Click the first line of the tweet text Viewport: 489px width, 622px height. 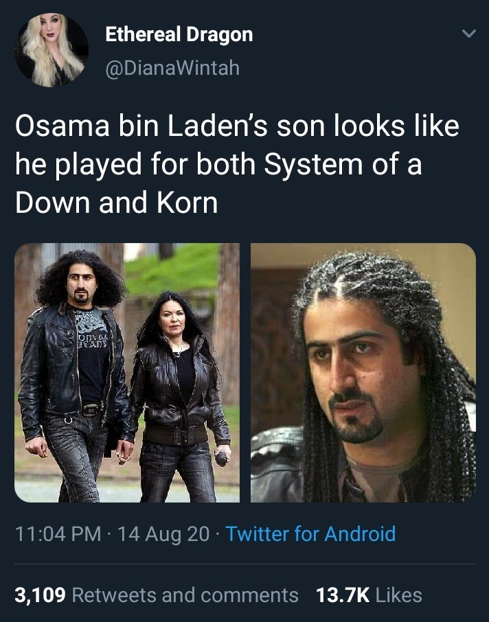[238, 126]
